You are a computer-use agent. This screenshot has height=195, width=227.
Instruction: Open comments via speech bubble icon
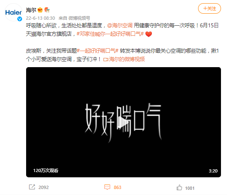107,187
